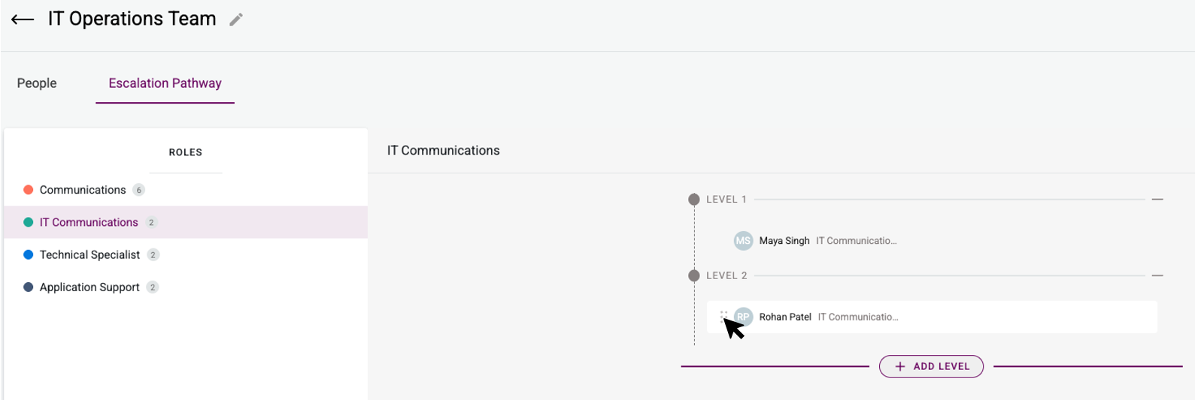Click the Level 1 timeline node dot
1195x400 pixels.
694,200
